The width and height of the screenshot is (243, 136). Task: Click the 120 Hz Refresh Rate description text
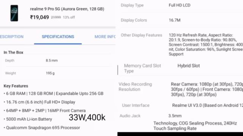[x=206, y=45]
